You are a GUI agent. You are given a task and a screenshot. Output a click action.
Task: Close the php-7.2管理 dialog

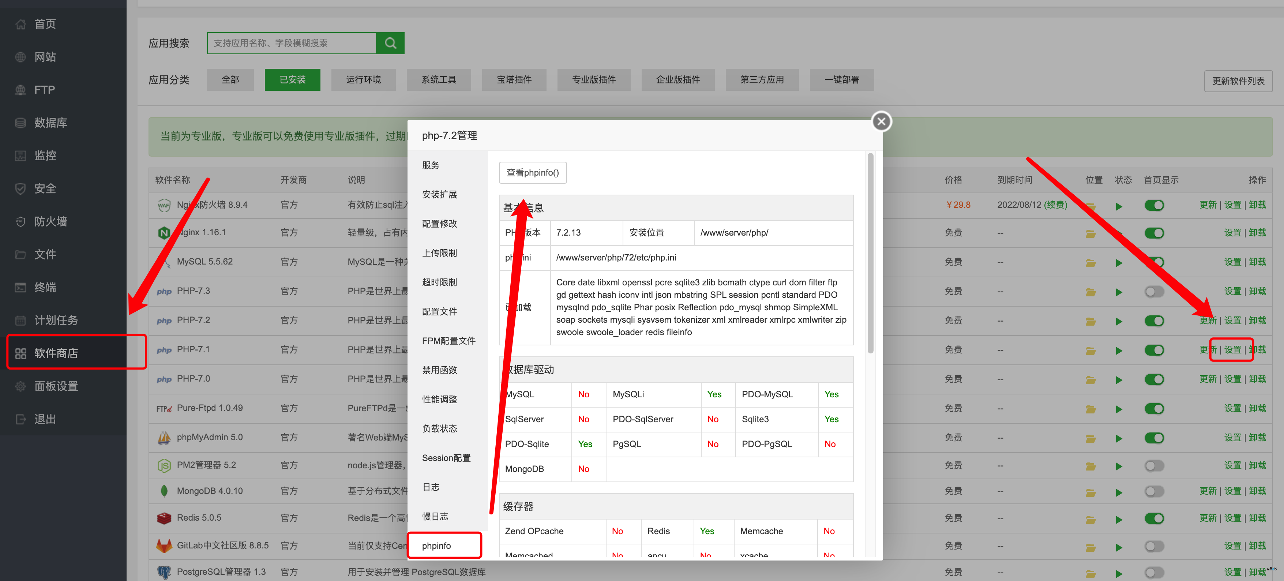pyautogui.click(x=881, y=121)
